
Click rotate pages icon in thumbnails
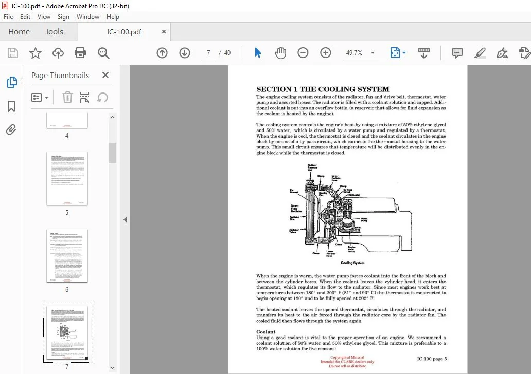pos(102,98)
